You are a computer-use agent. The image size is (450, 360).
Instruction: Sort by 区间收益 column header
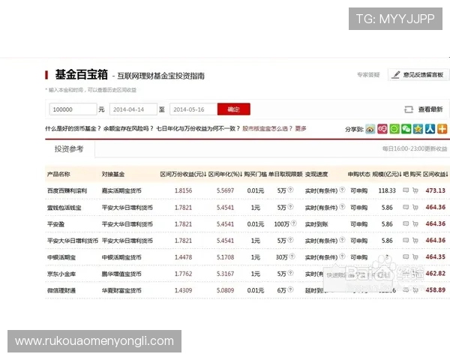tap(436, 174)
